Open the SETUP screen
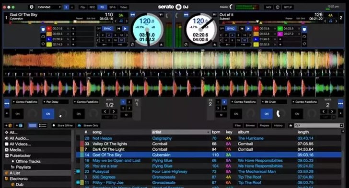The width and height of the screenshot is (349, 188). click(288, 7)
